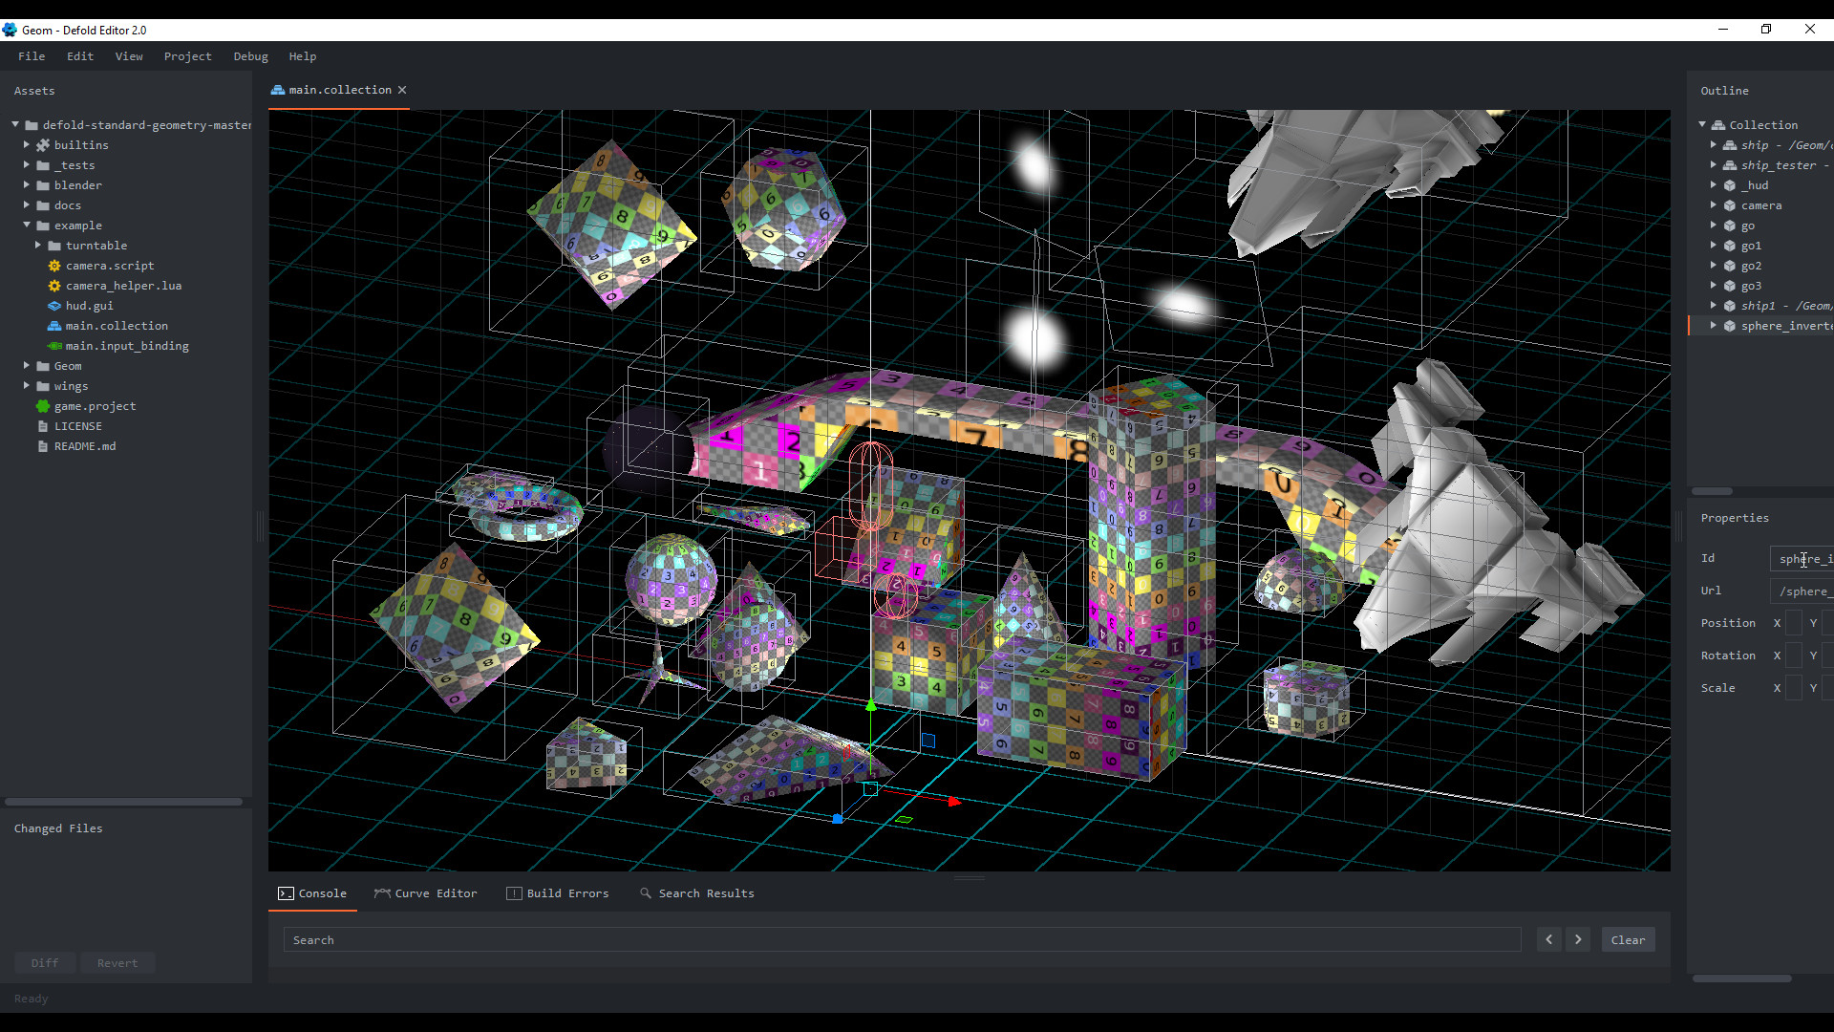The width and height of the screenshot is (1834, 1032).
Task: Select the hud.gui file icon
Action: tap(54, 306)
